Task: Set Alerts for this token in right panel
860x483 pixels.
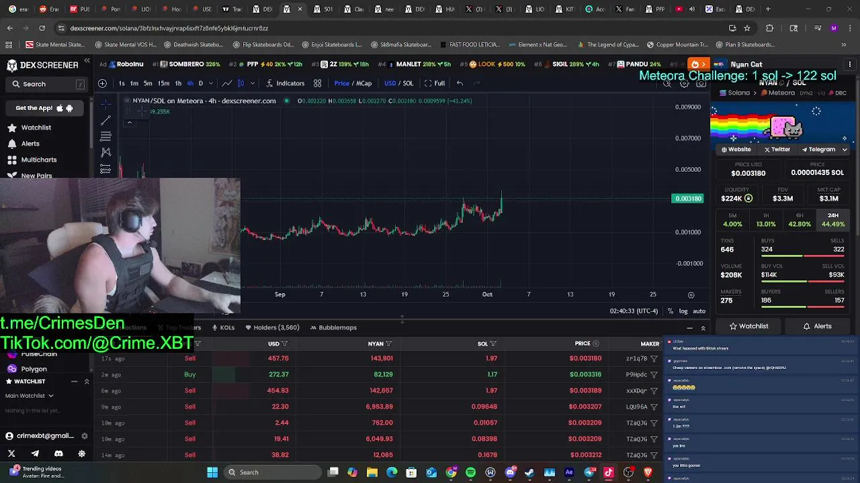Action: click(818, 326)
